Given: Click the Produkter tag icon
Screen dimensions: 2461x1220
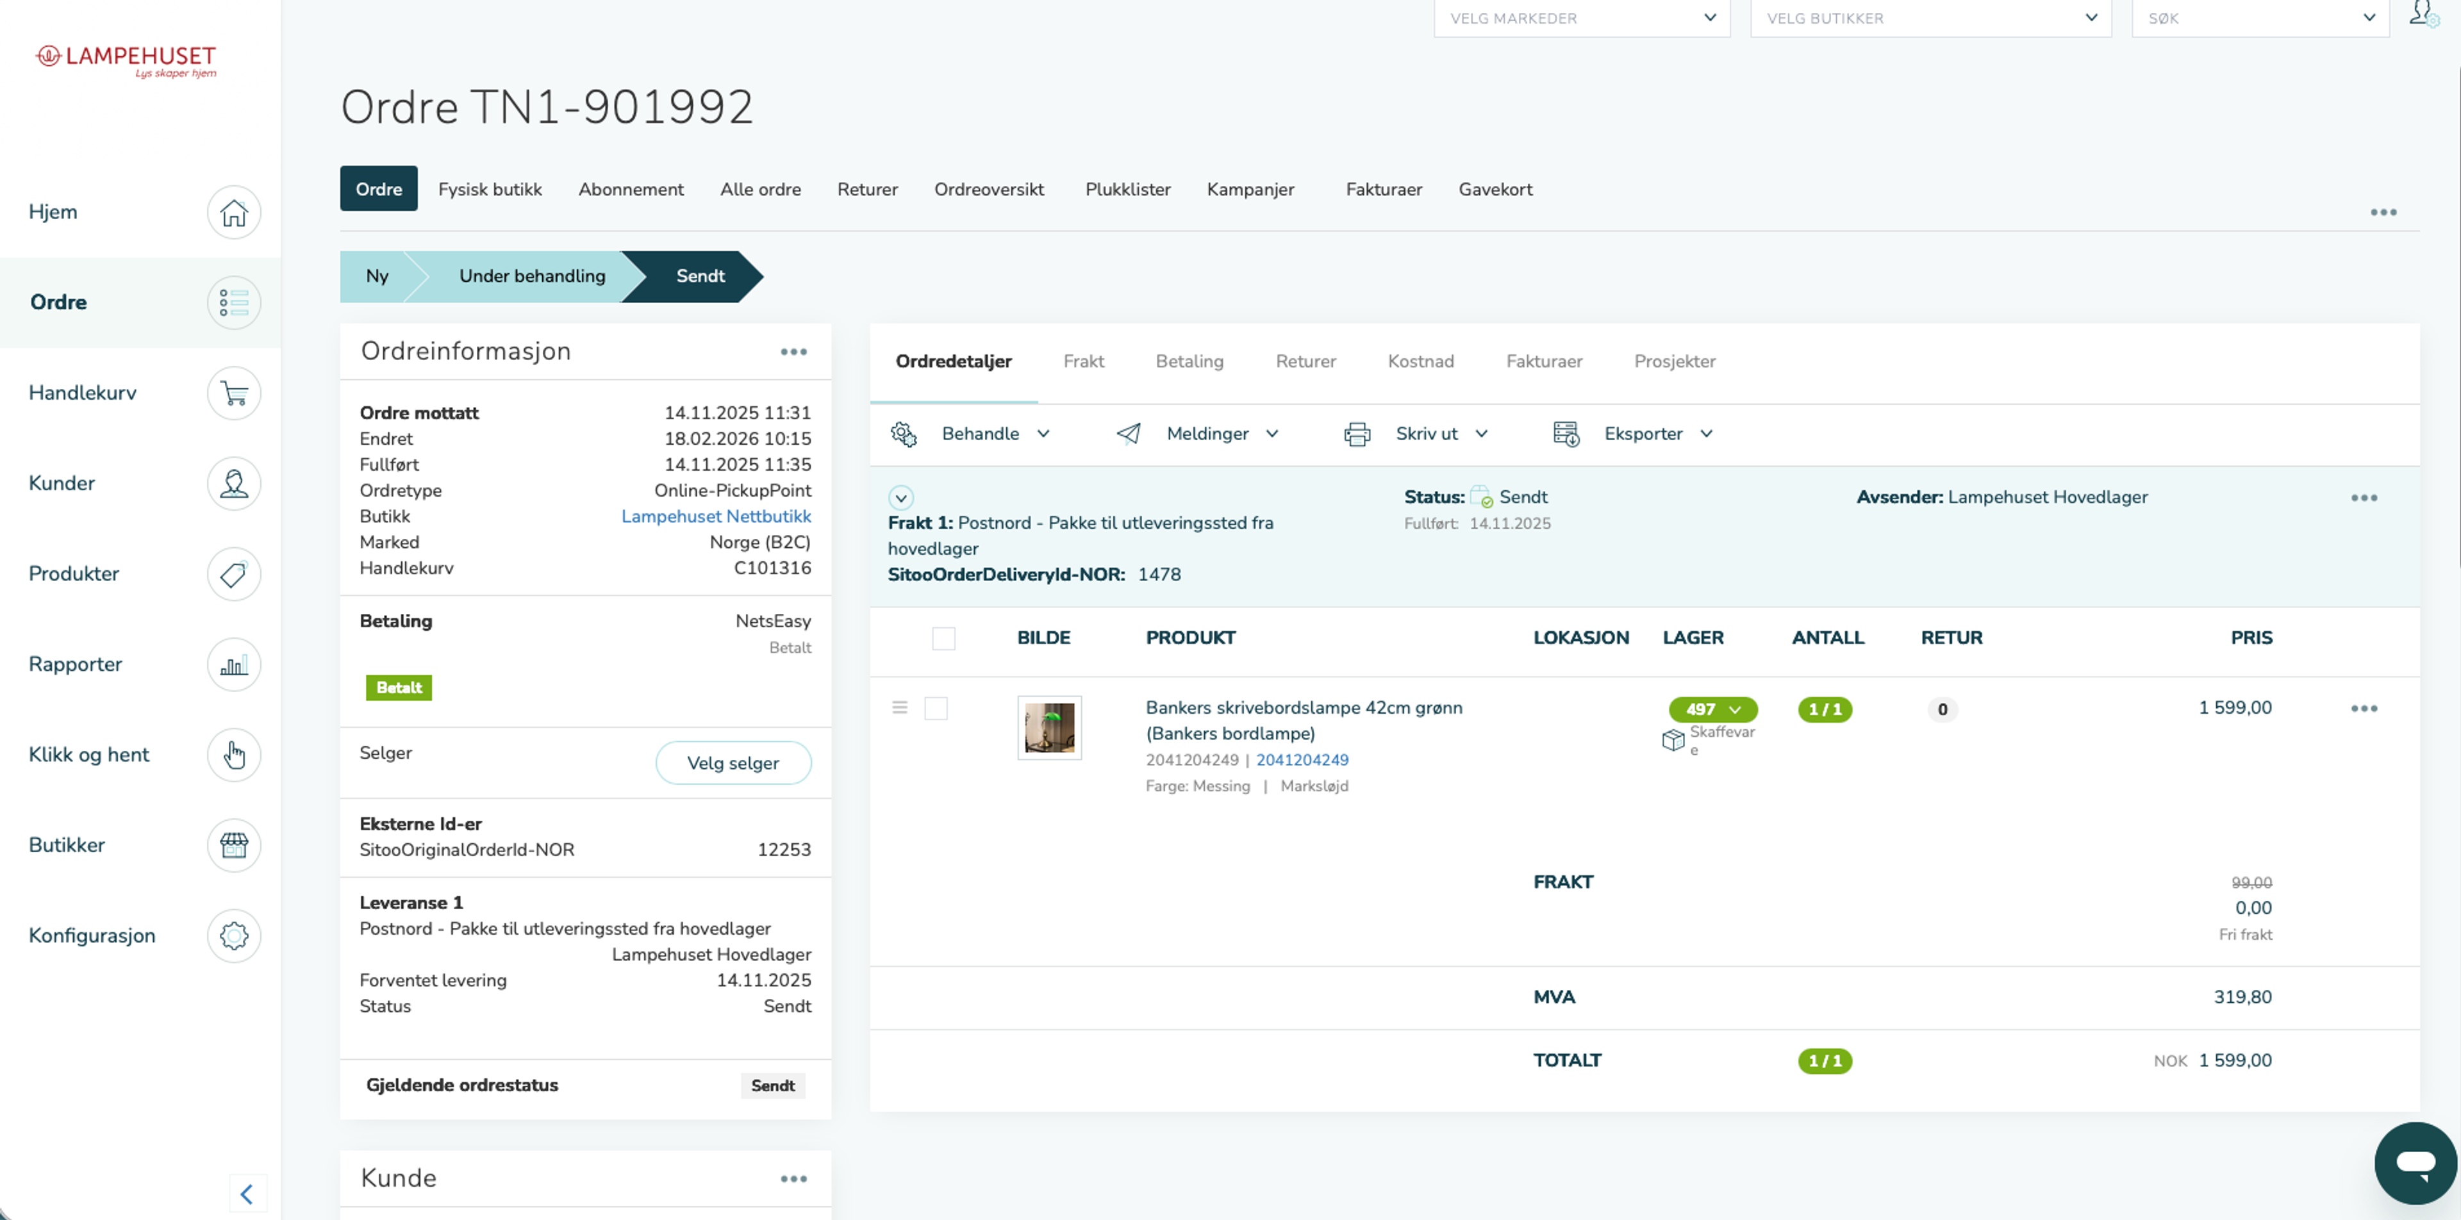Looking at the screenshot, I should click(234, 574).
